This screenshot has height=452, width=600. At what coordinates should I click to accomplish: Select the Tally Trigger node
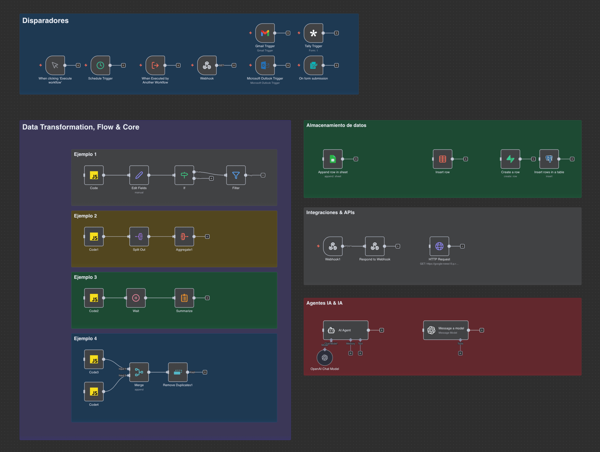click(313, 33)
